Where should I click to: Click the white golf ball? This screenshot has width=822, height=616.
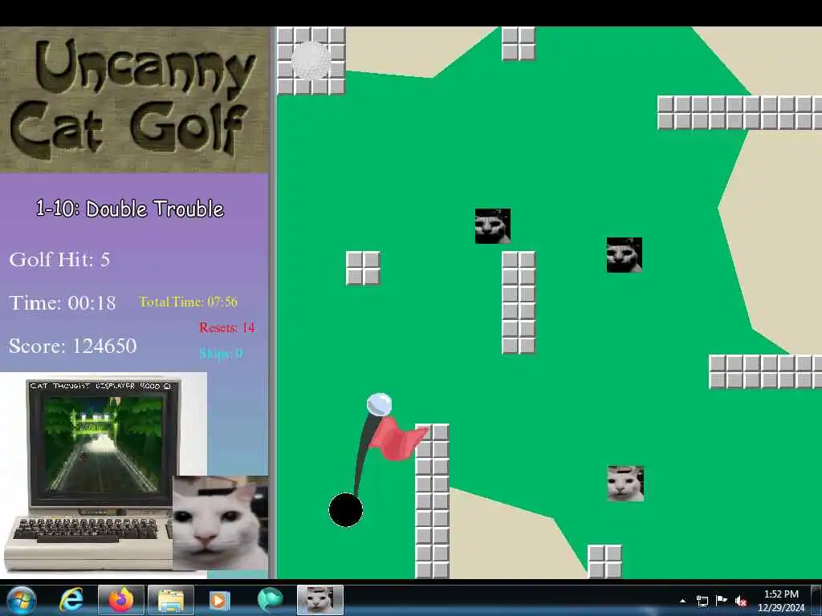311,61
